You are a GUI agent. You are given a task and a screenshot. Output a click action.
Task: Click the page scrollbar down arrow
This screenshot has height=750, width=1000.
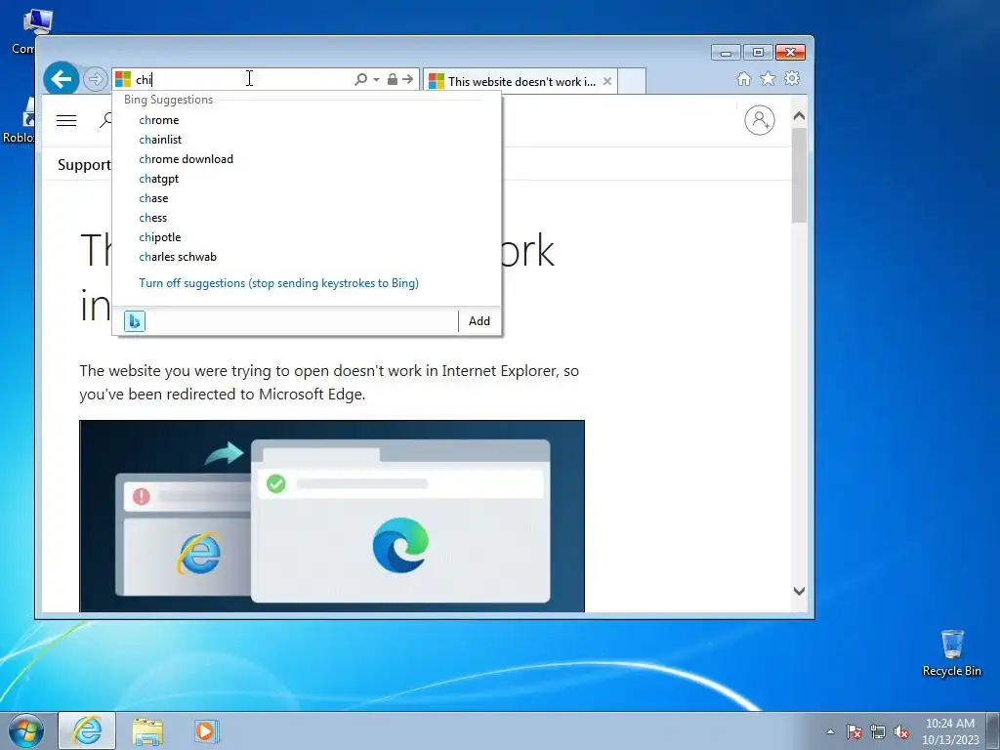pos(799,591)
